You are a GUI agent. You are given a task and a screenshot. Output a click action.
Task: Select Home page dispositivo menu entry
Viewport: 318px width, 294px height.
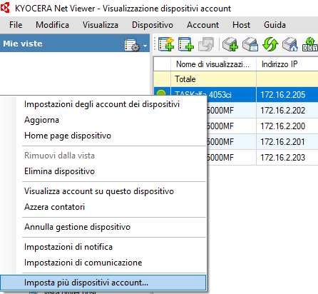pos(68,136)
